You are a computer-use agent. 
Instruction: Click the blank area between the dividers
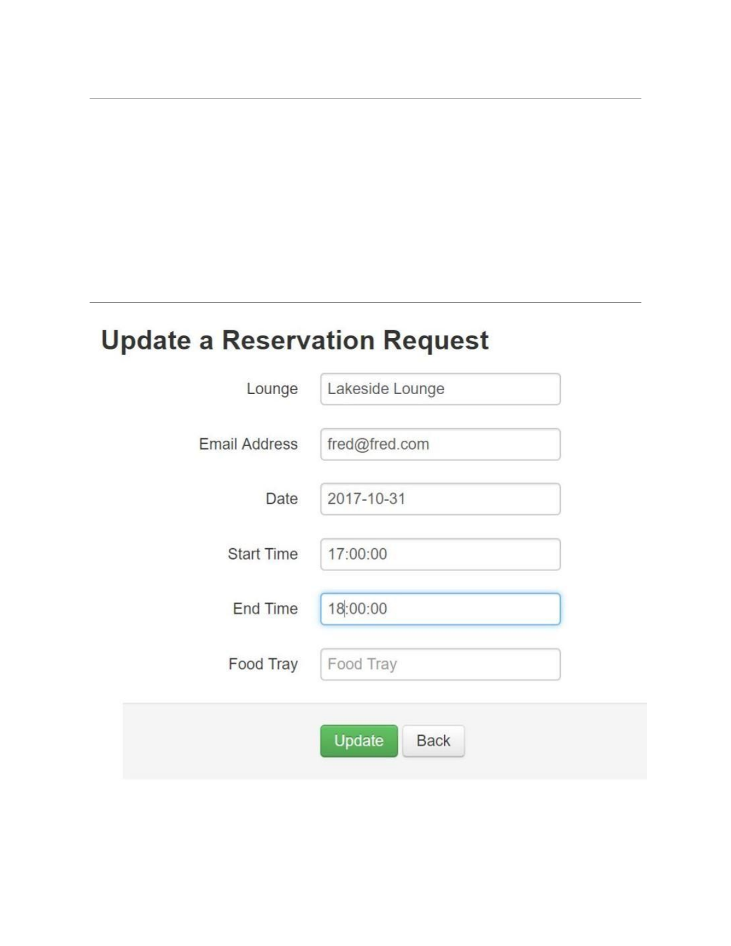point(365,200)
